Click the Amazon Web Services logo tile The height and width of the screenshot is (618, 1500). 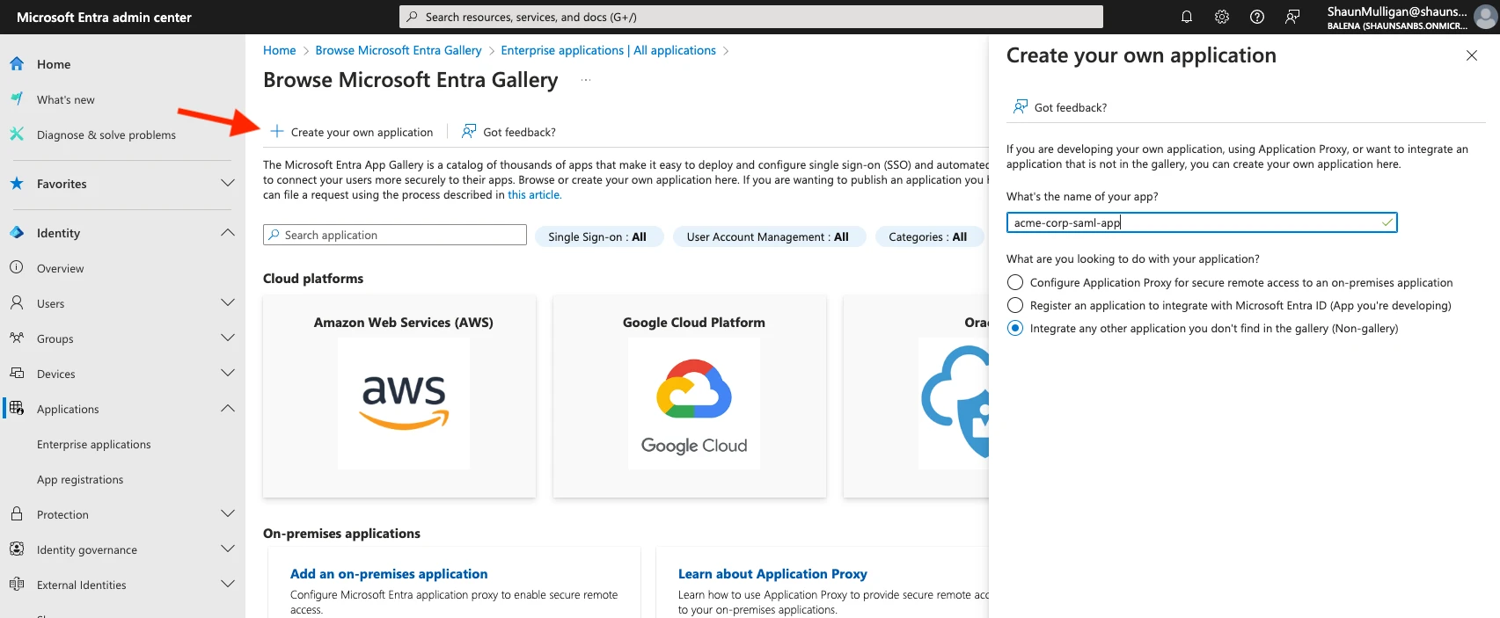403,404
